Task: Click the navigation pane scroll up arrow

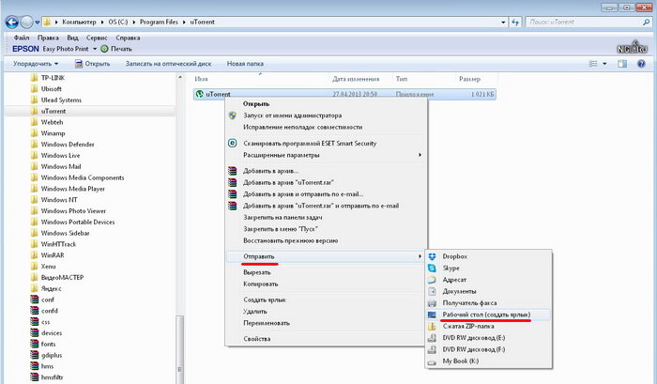Action: (x=180, y=78)
